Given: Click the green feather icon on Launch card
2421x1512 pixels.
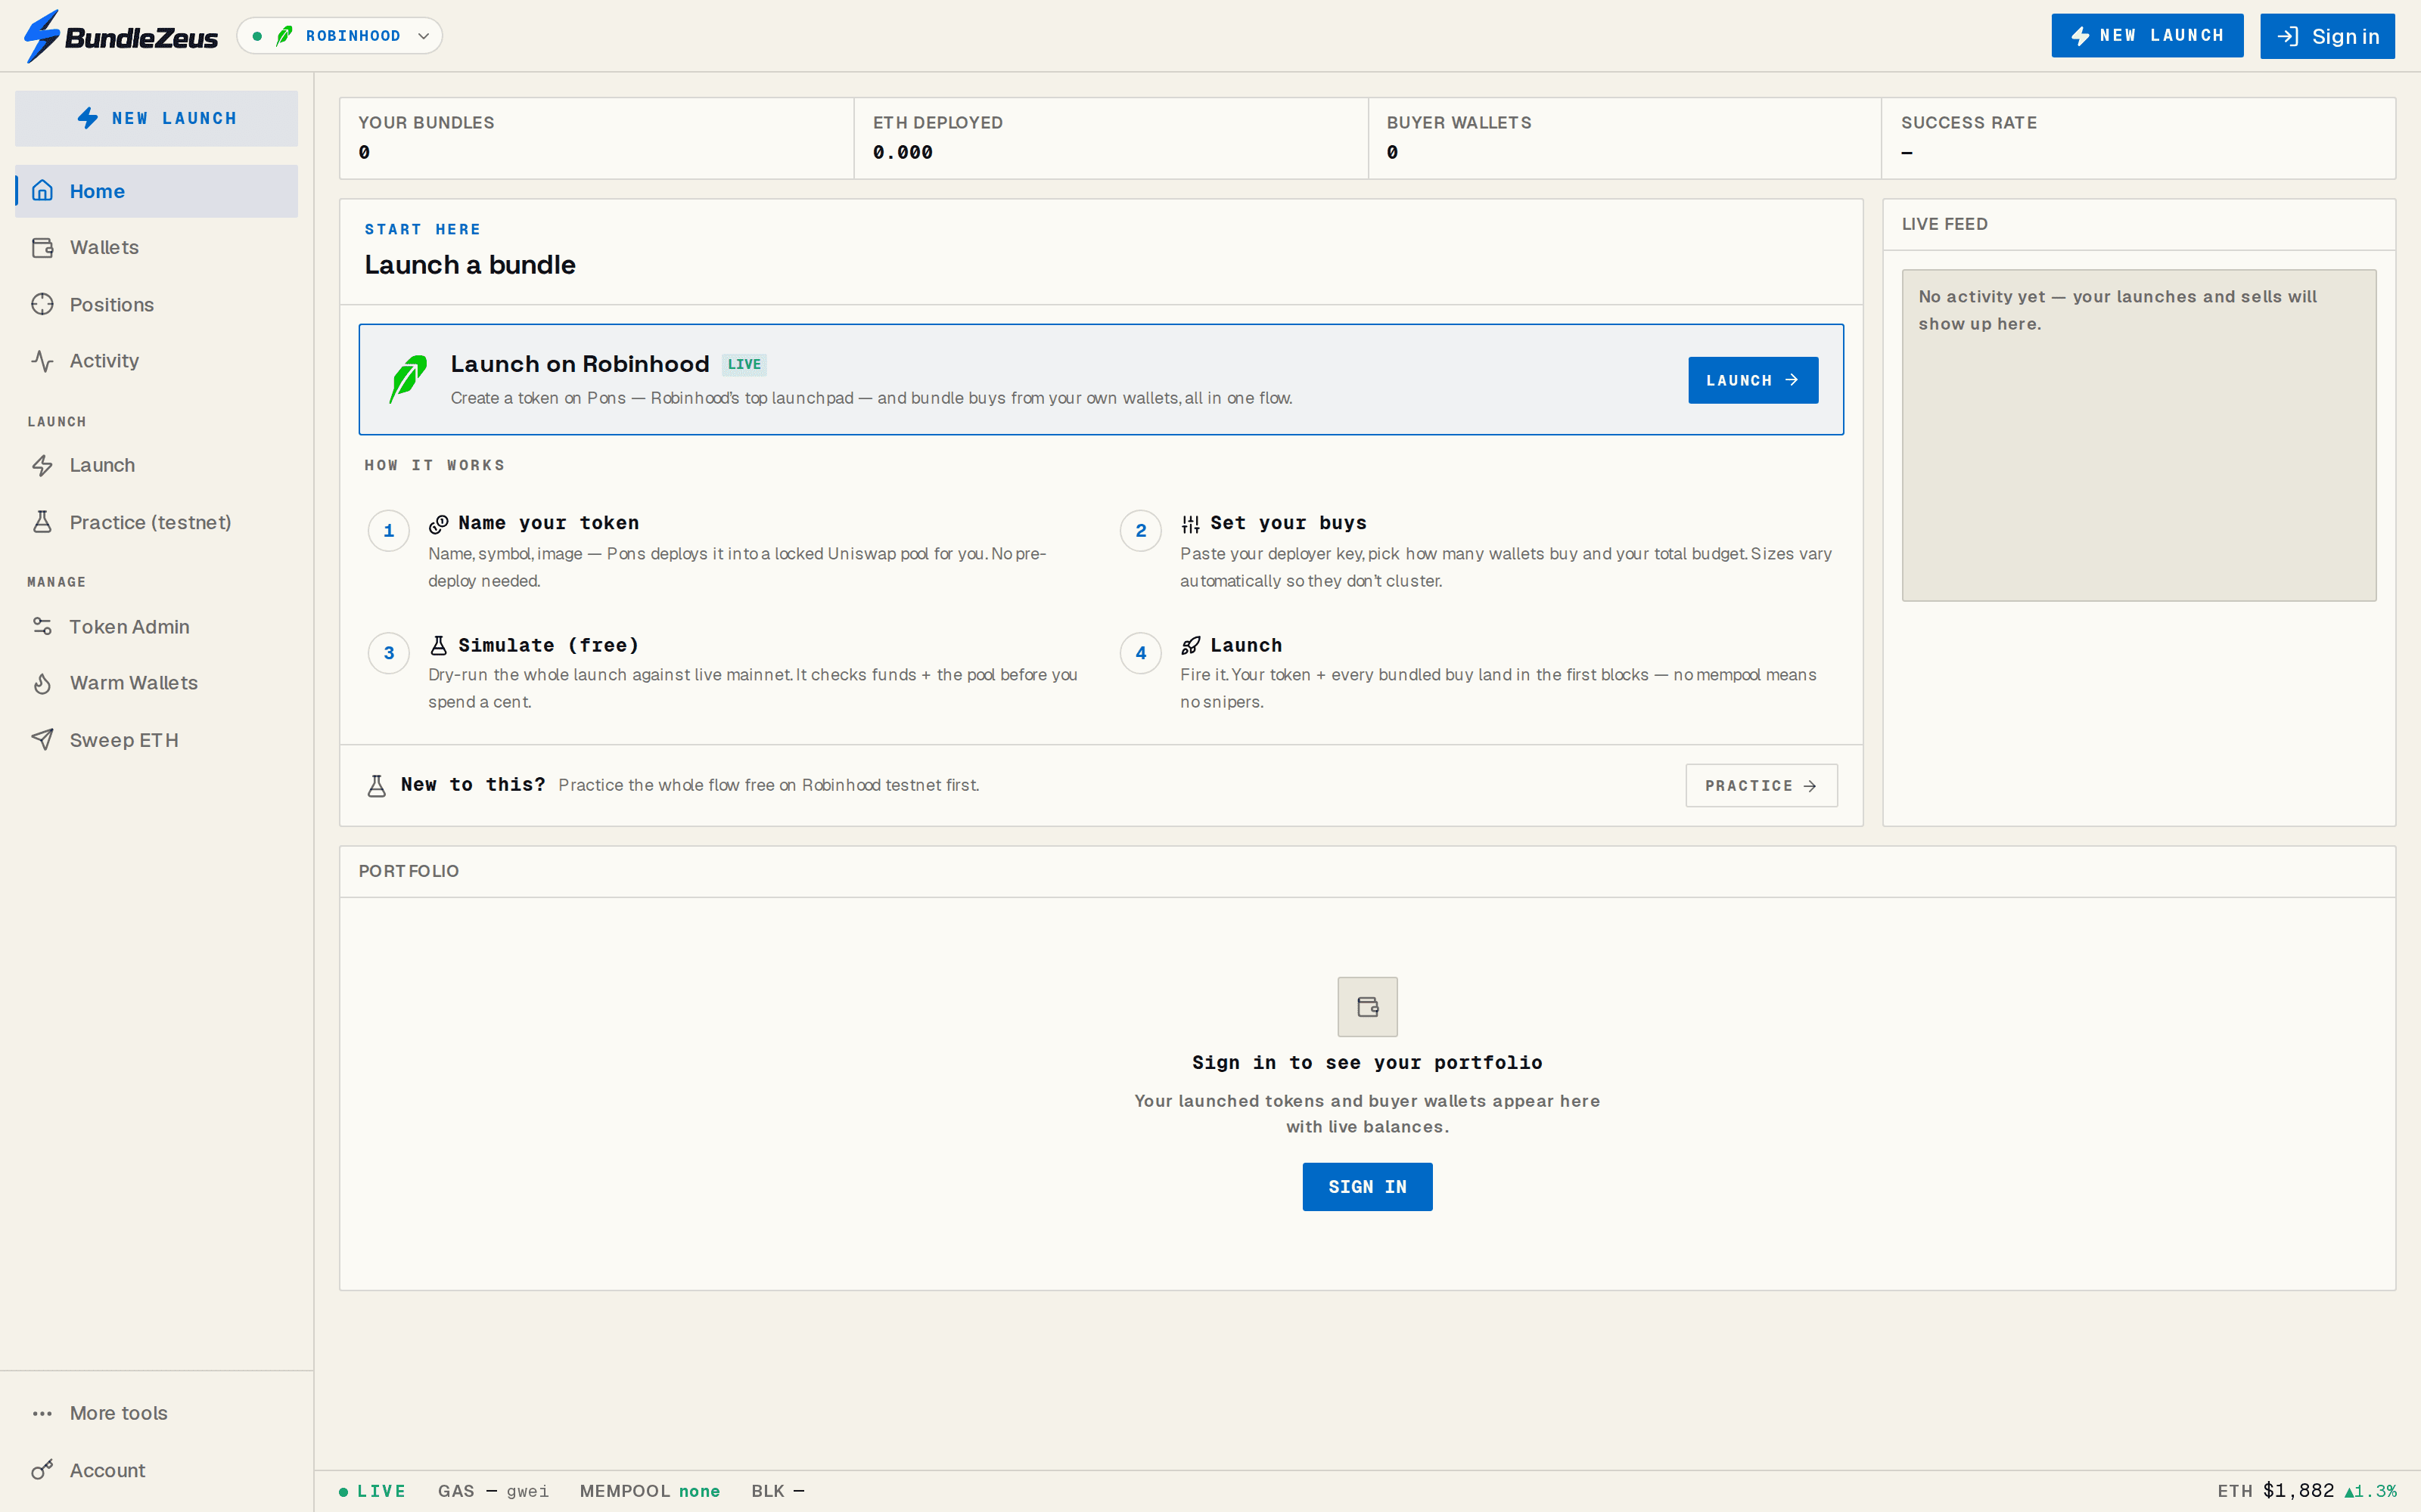Looking at the screenshot, I should (x=407, y=379).
